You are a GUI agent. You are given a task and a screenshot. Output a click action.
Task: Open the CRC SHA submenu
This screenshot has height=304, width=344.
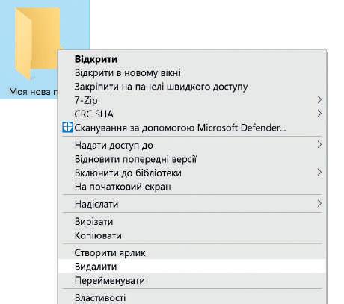click(192, 114)
